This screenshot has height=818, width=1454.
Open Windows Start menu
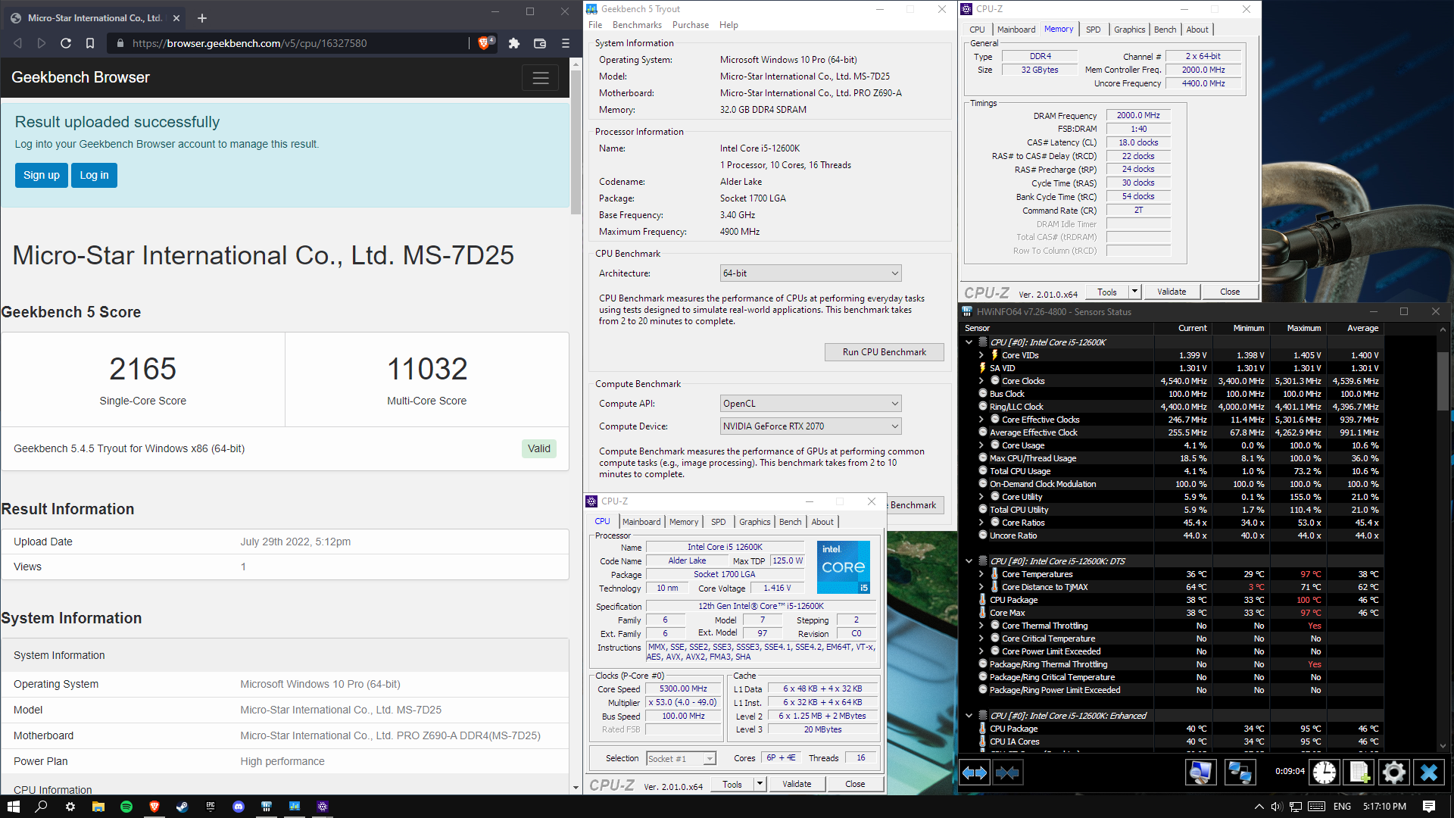pos(14,807)
